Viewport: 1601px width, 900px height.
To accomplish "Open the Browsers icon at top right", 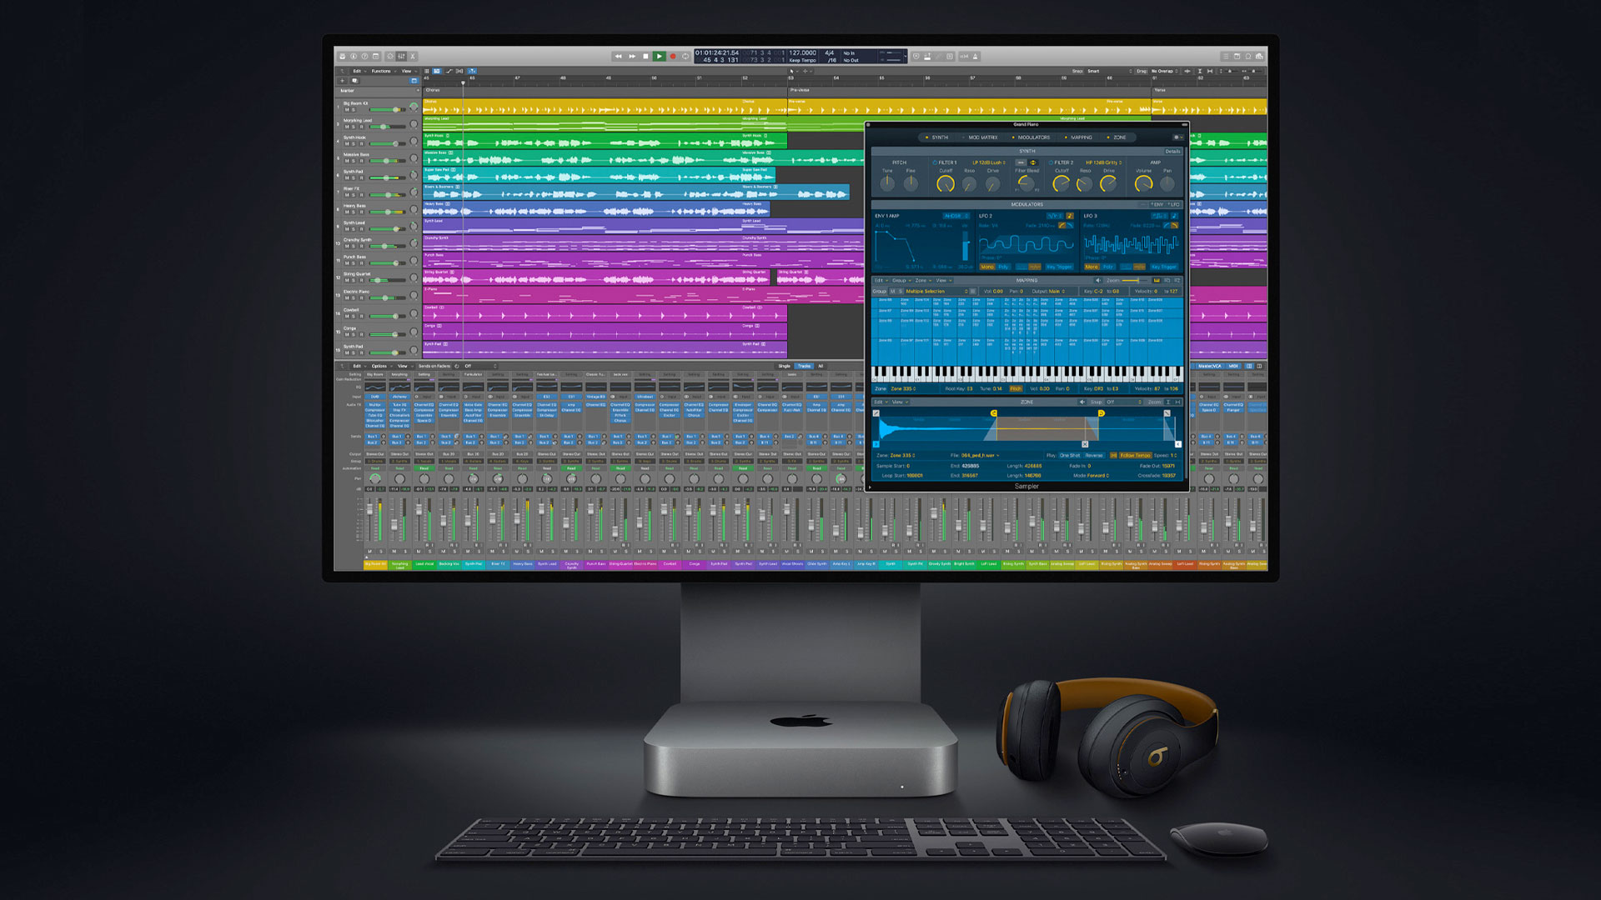I will [x=1259, y=56].
